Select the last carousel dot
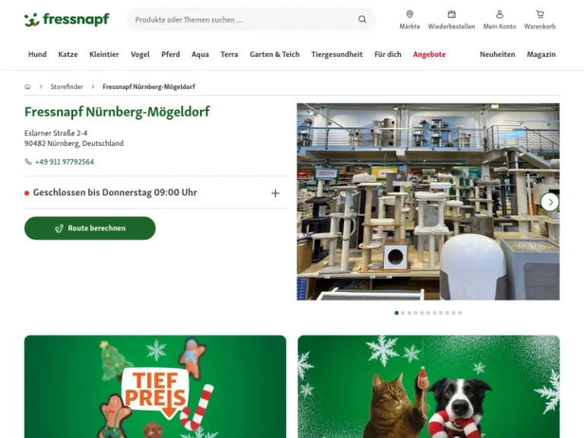 [460, 313]
